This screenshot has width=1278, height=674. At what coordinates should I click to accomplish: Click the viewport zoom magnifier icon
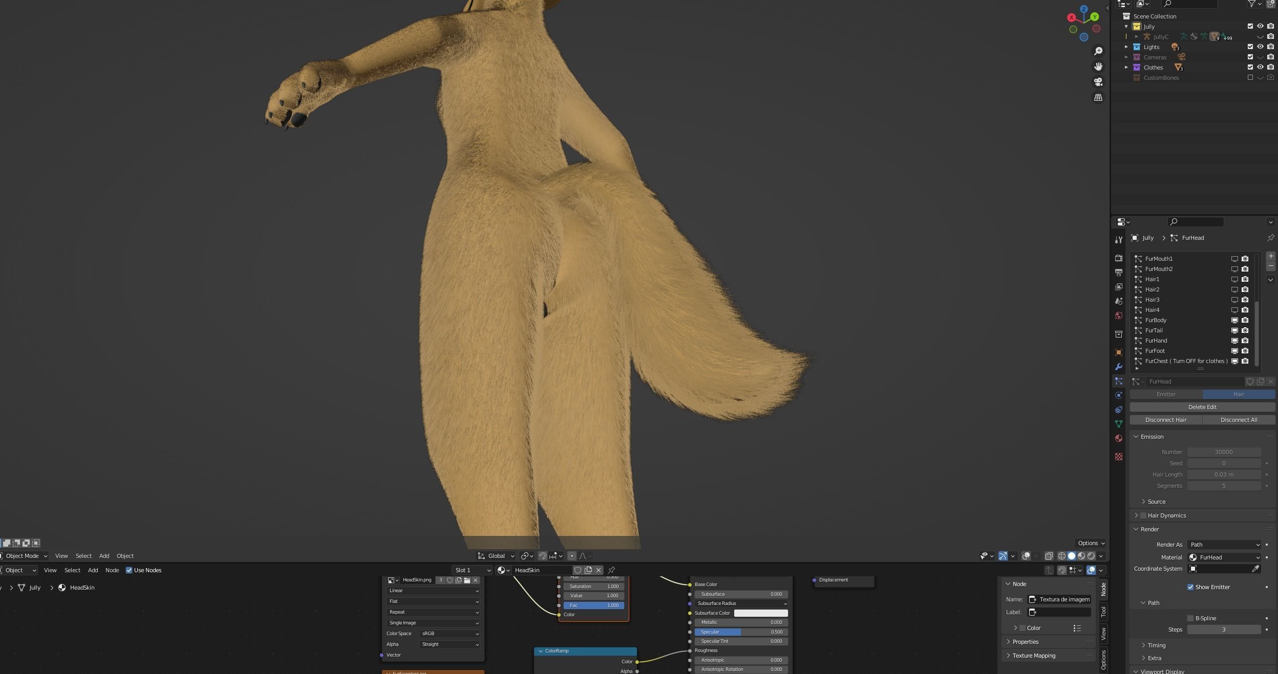tap(1098, 51)
